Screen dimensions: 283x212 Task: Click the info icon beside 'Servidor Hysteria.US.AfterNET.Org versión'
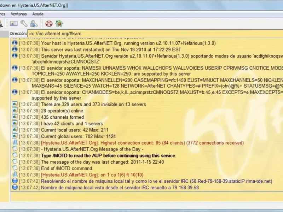[15, 56]
